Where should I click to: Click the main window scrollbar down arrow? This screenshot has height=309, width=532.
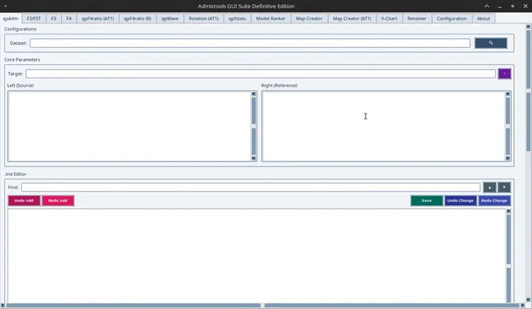528,300
